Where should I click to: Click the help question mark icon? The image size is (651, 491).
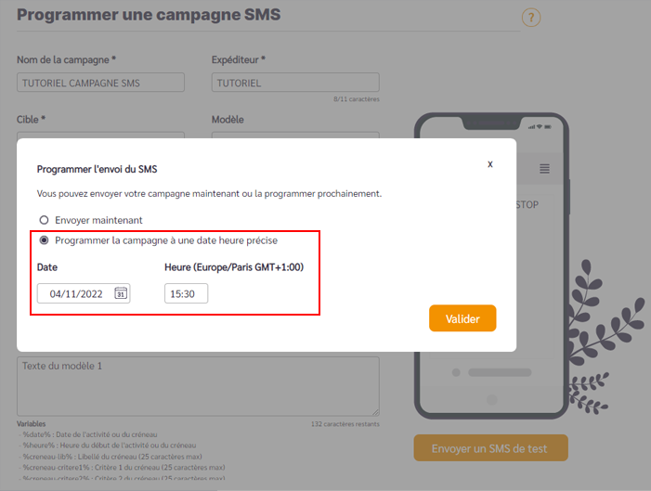[531, 18]
